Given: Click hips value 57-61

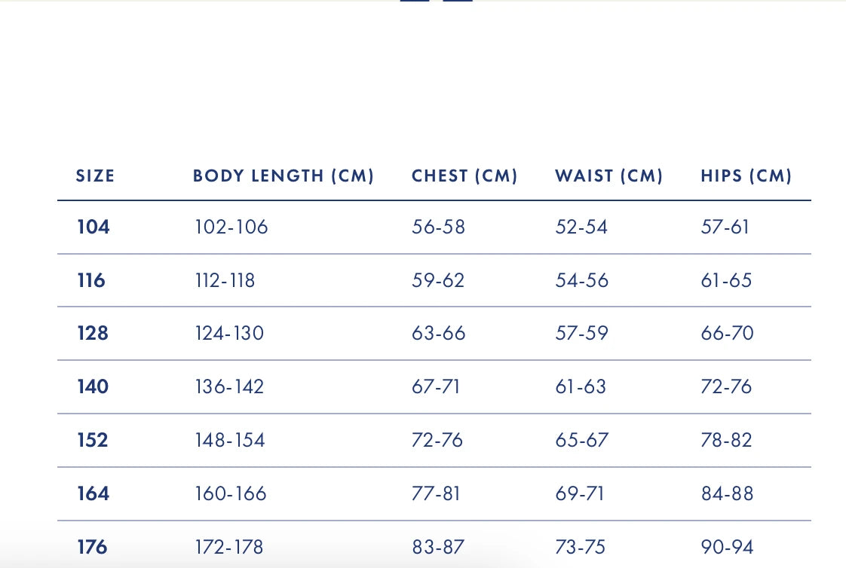Looking at the screenshot, I should [725, 227].
